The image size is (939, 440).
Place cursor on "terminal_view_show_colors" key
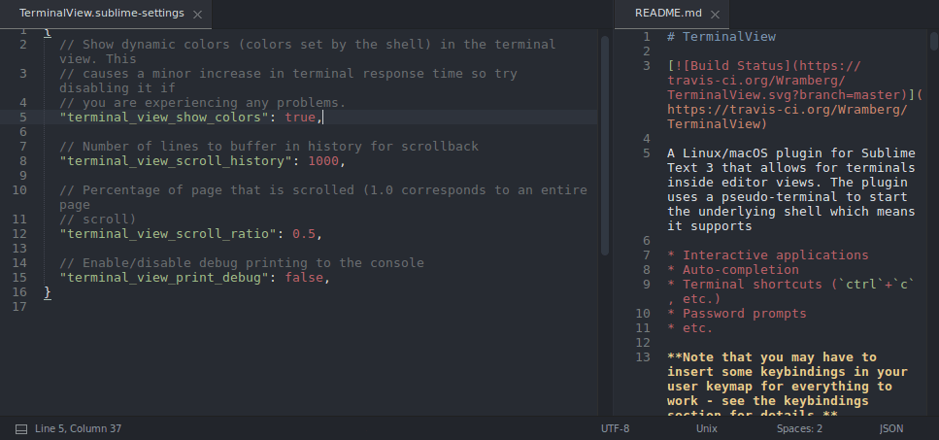pos(164,118)
